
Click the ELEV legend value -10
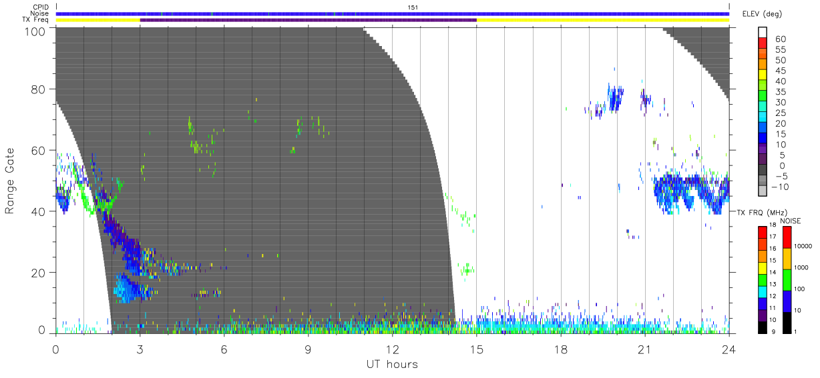(x=779, y=187)
